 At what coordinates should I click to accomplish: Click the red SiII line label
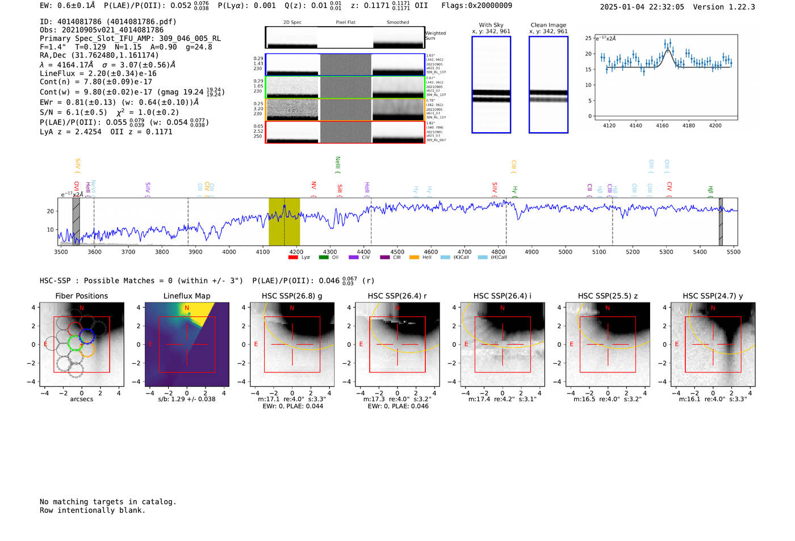[x=340, y=190]
